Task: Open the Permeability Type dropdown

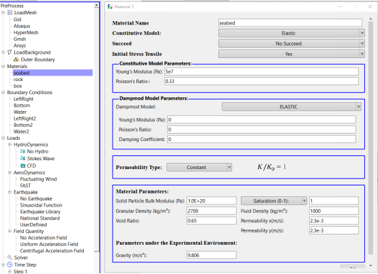Action: pos(199,168)
